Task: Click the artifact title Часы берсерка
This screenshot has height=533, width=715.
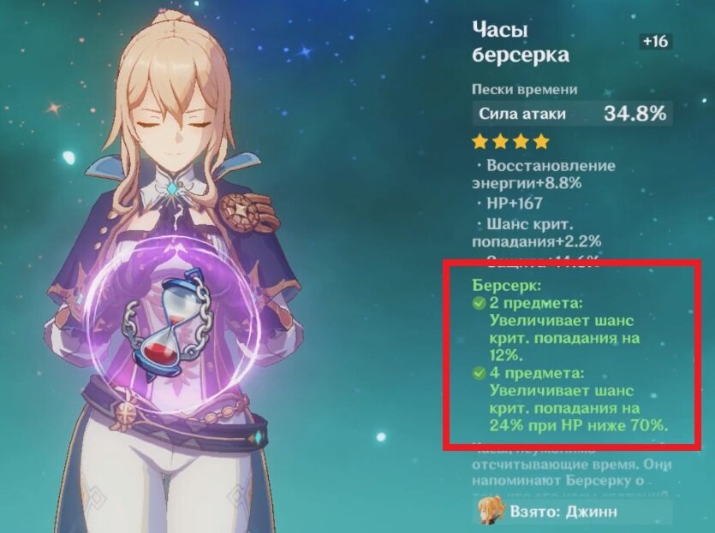Action: (521, 42)
